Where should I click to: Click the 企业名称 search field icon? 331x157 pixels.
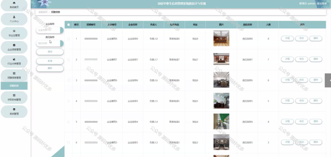click(62, 30)
